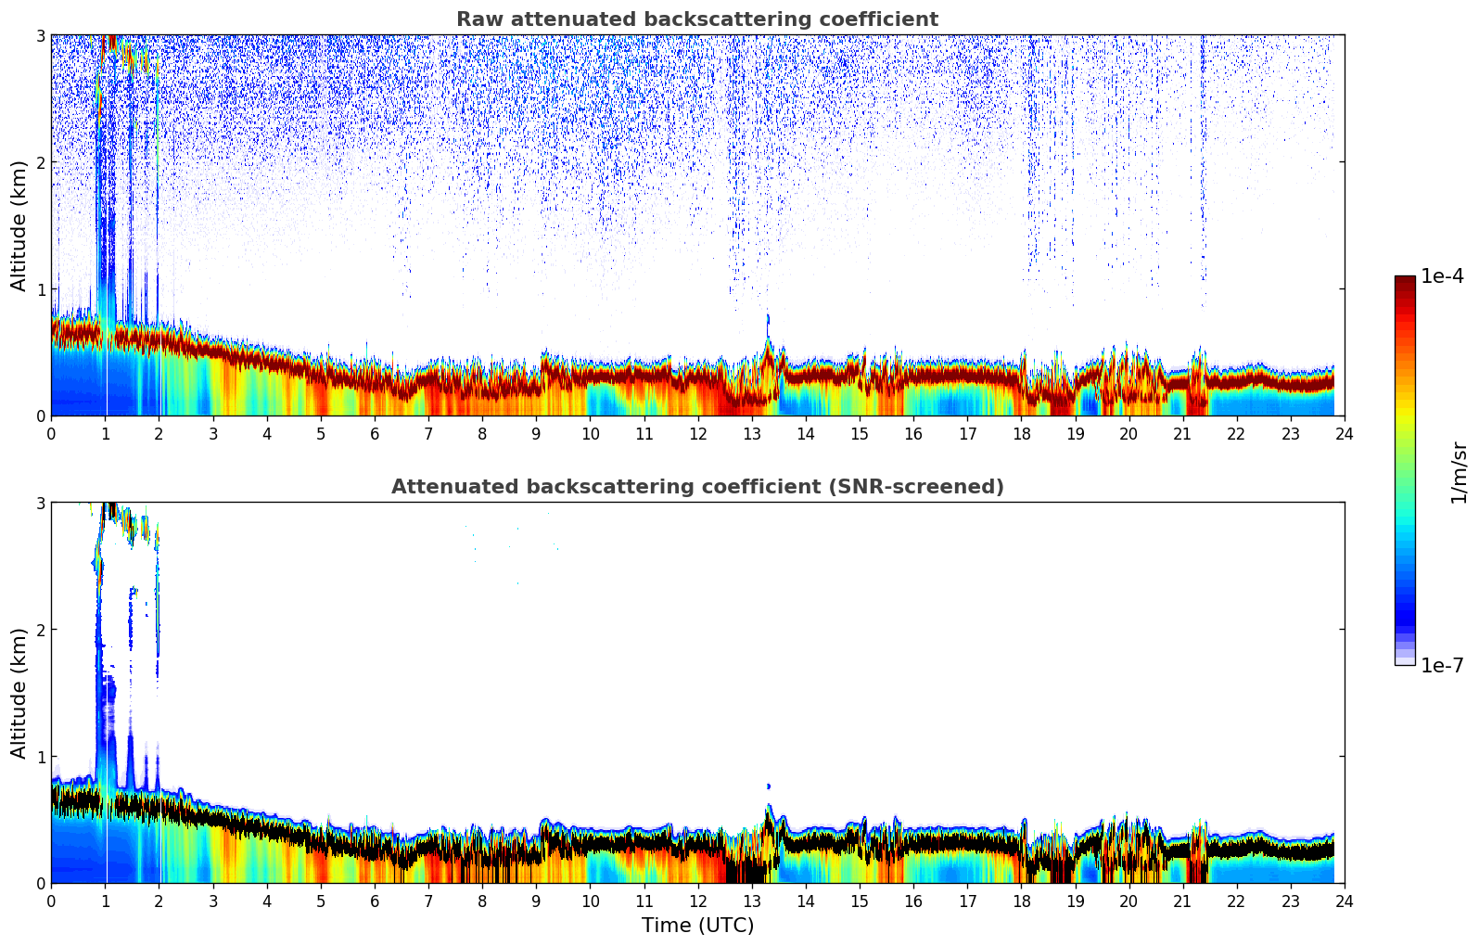Click the "5" time tick under the SNR-screened plot

321,901
